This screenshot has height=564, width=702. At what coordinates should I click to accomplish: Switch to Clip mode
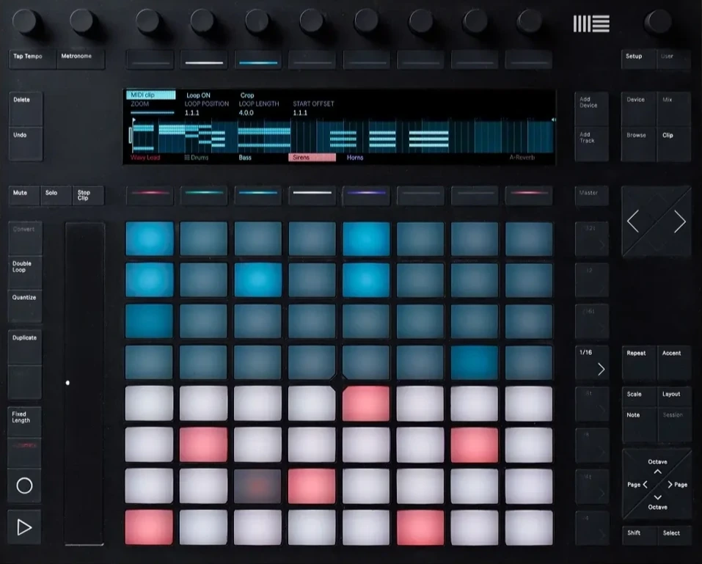674,144
